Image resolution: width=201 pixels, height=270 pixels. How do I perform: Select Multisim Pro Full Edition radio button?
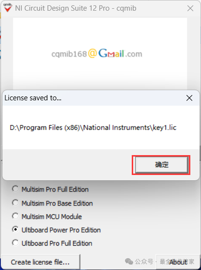(x=15, y=189)
